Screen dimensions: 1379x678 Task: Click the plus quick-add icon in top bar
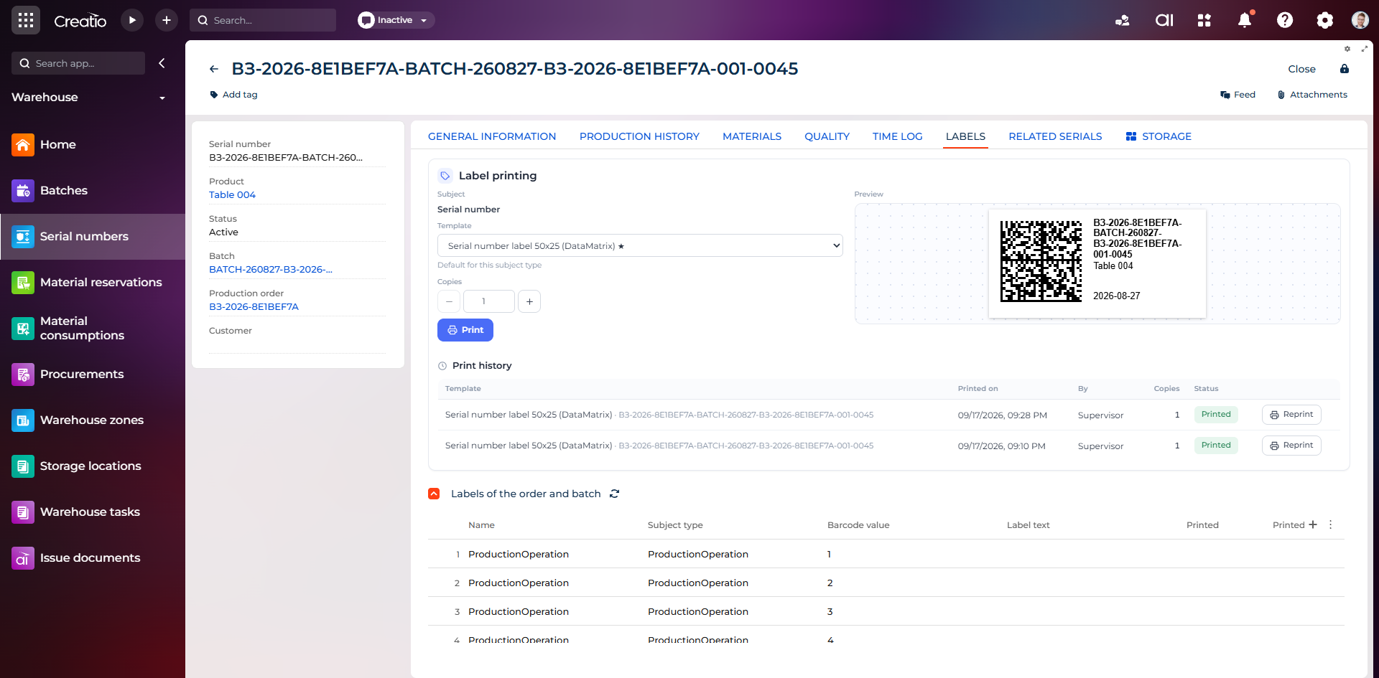pyautogui.click(x=167, y=20)
